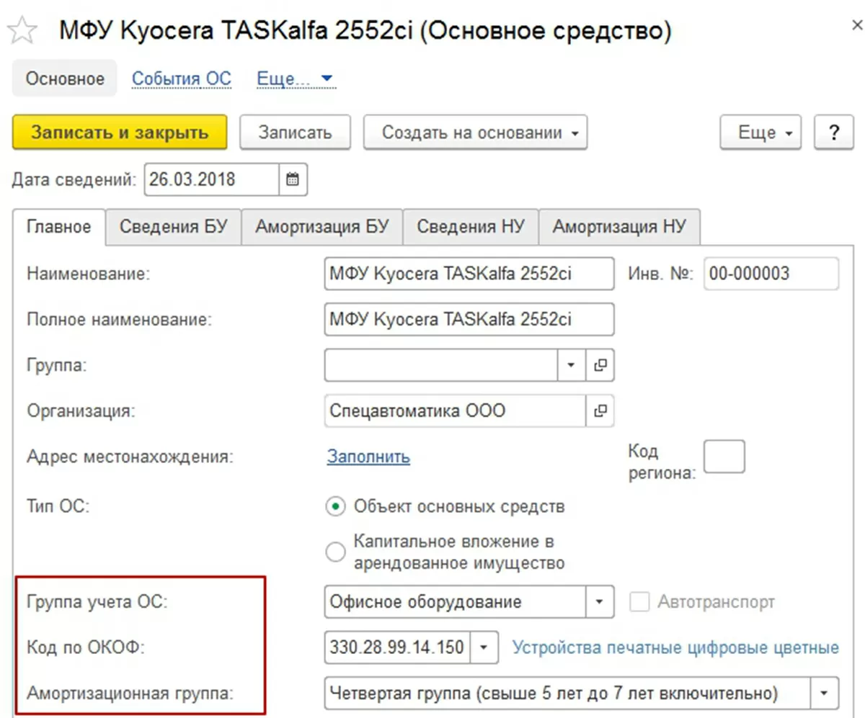Open the События ОС link

point(182,78)
